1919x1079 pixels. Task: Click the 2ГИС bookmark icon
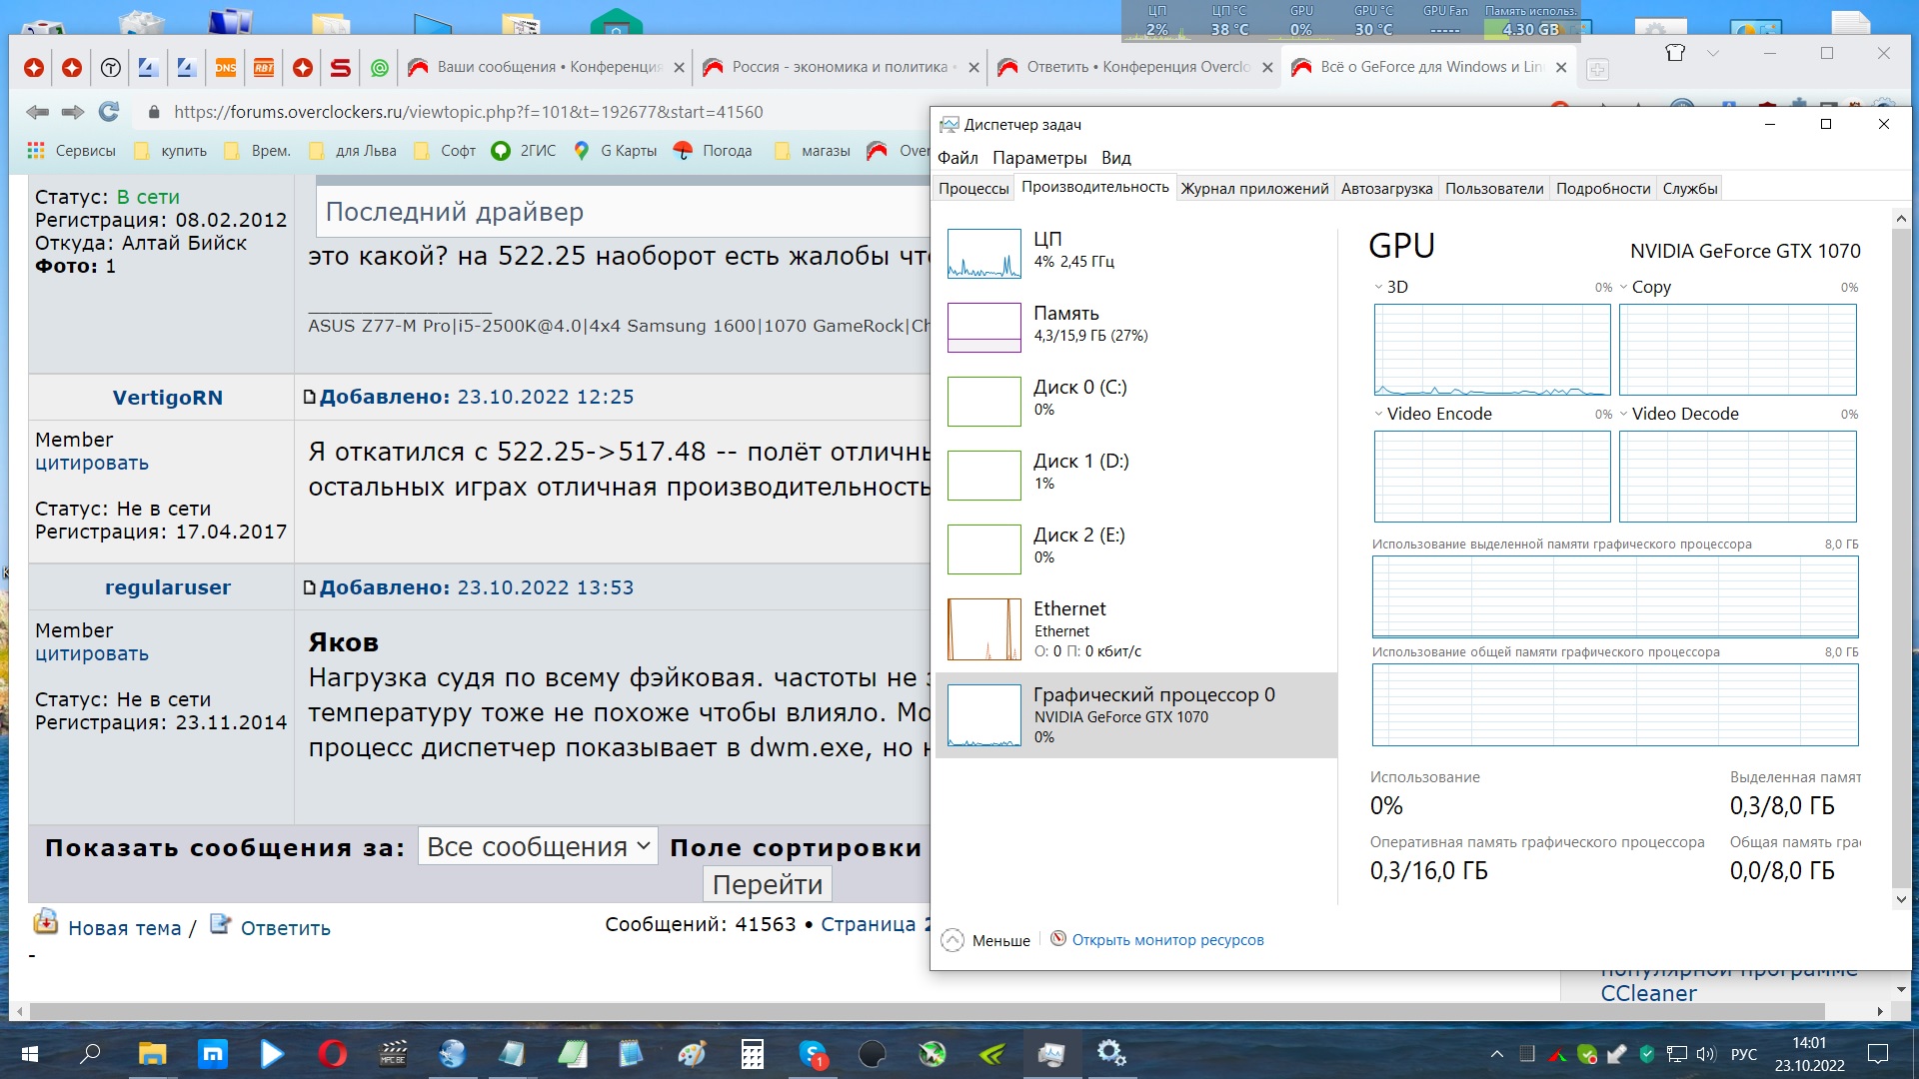click(x=501, y=151)
